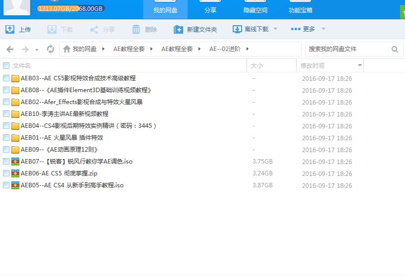This screenshot has width=405, height=276.
Task: Click the AEB06-AE CS5 zip file icon
Action: coord(15,173)
